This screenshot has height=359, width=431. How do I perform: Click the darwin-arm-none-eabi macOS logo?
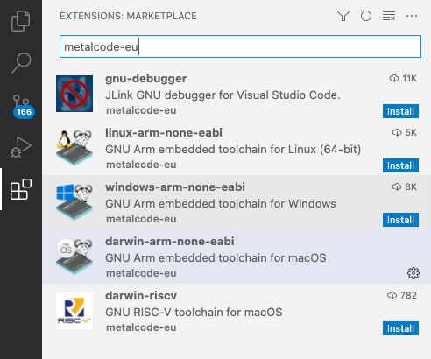(x=74, y=257)
